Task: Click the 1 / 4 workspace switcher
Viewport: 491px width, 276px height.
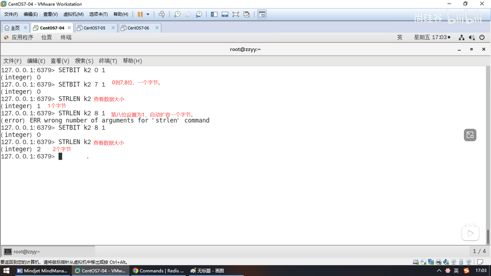Action: click(x=479, y=251)
